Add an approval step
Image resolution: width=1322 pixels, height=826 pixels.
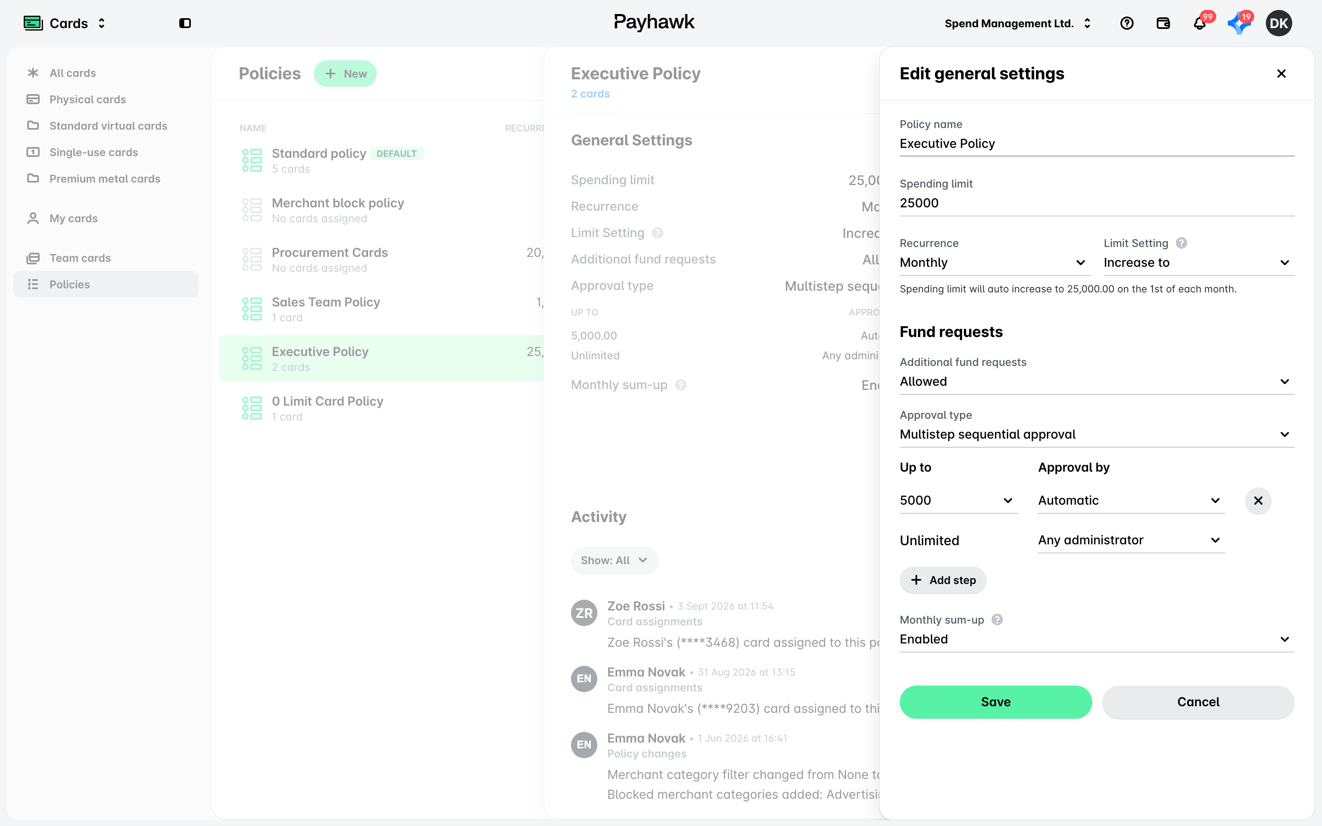click(943, 580)
